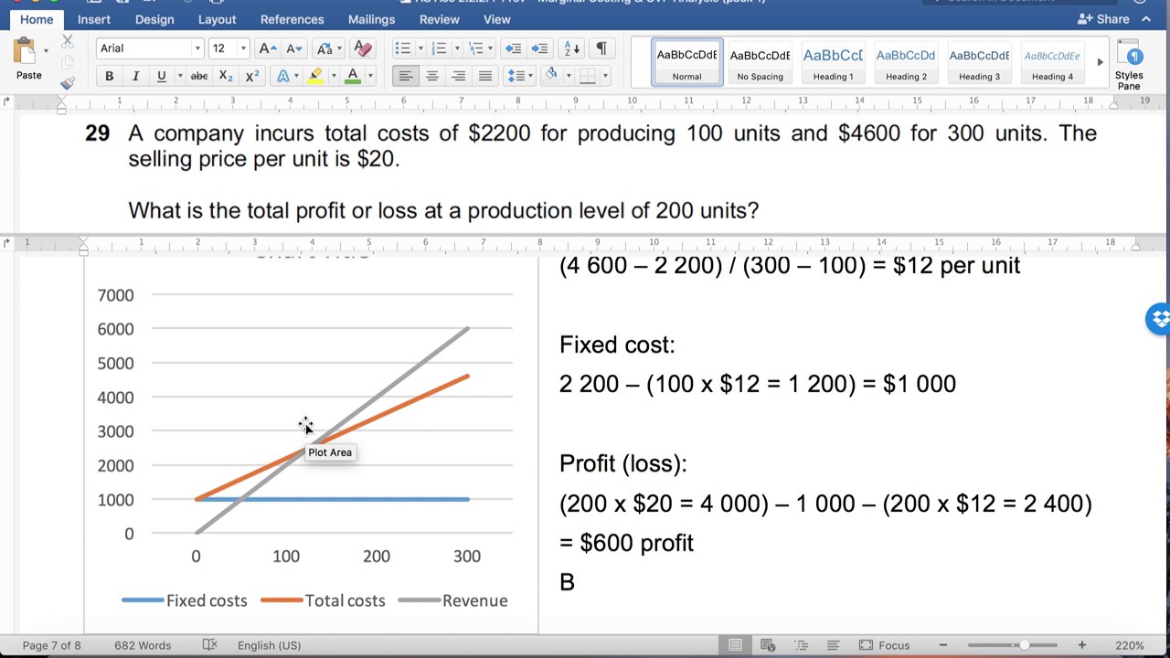Click the multilevel list icon
The image size is (1170, 658).
(475, 48)
